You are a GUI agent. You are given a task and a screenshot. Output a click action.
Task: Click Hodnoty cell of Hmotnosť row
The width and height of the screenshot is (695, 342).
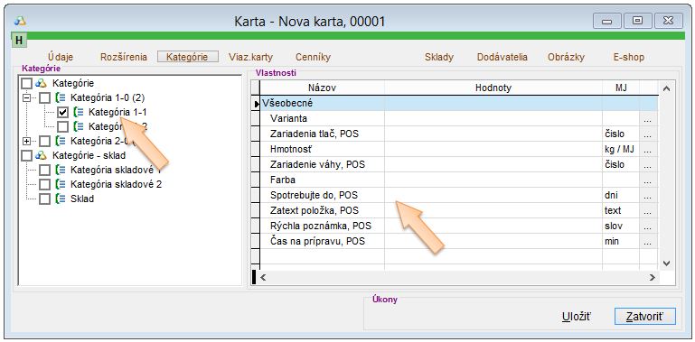click(x=493, y=149)
